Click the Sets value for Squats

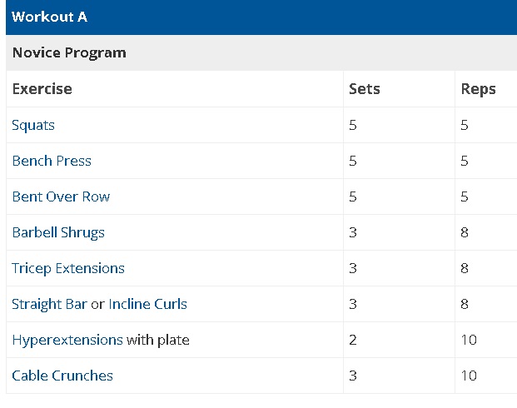(353, 126)
